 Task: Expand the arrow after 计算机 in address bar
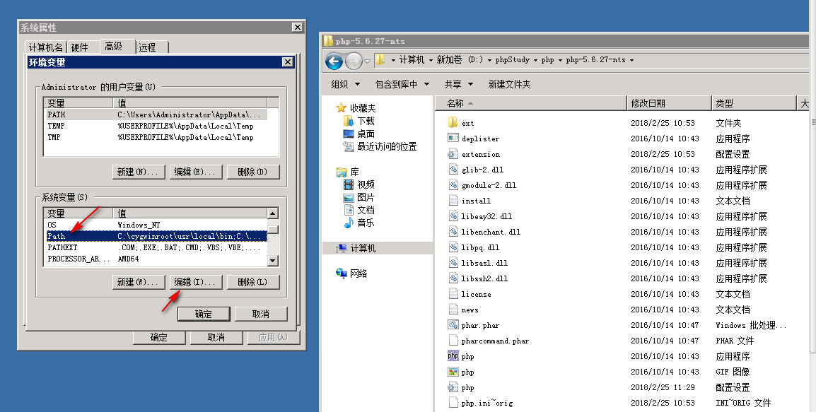pyautogui.click(x=431, y=60)
